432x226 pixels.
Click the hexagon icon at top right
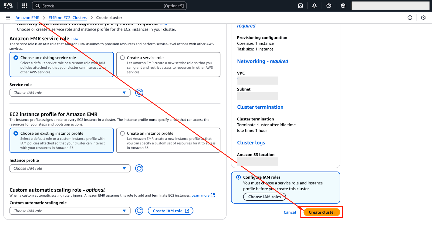423,18
